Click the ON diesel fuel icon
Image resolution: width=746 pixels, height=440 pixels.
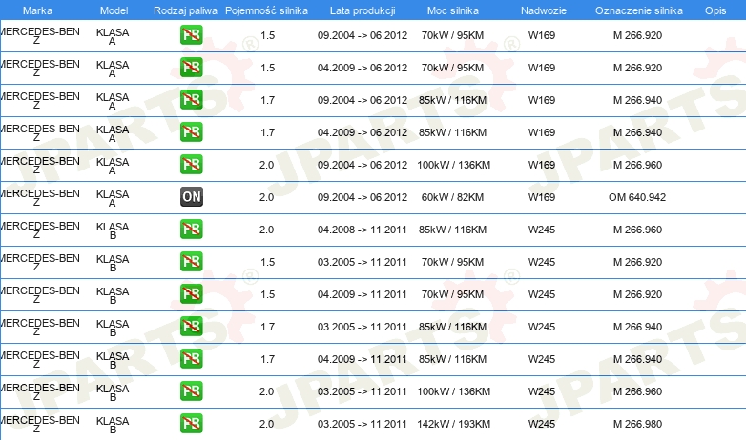[191, 197]
